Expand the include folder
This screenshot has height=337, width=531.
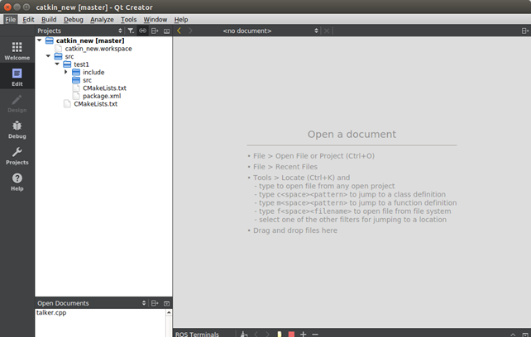65,72
